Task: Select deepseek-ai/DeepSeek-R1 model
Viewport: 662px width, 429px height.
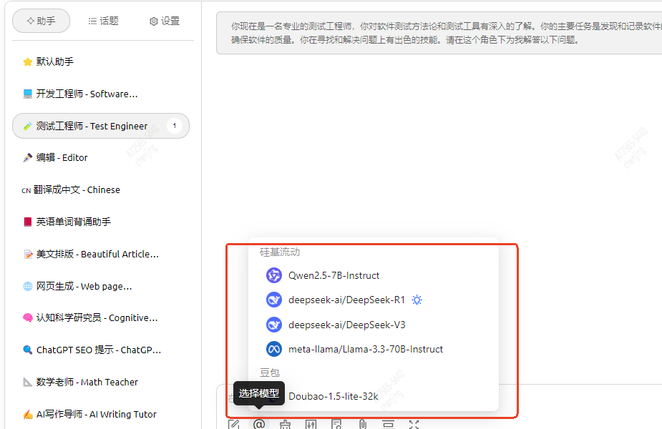Action: coord(373,300)
